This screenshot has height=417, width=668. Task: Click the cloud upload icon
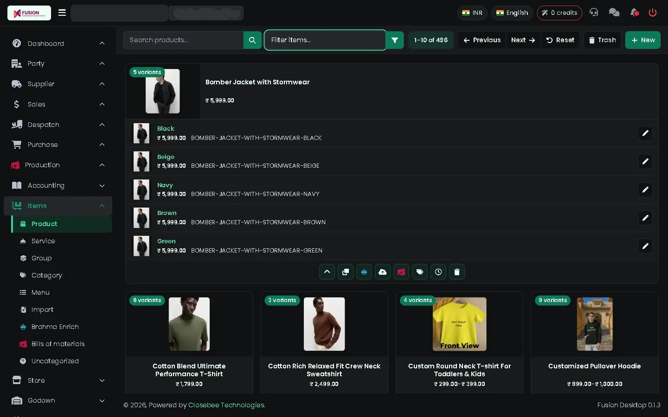pyautogui.click(x=383, y=272)
